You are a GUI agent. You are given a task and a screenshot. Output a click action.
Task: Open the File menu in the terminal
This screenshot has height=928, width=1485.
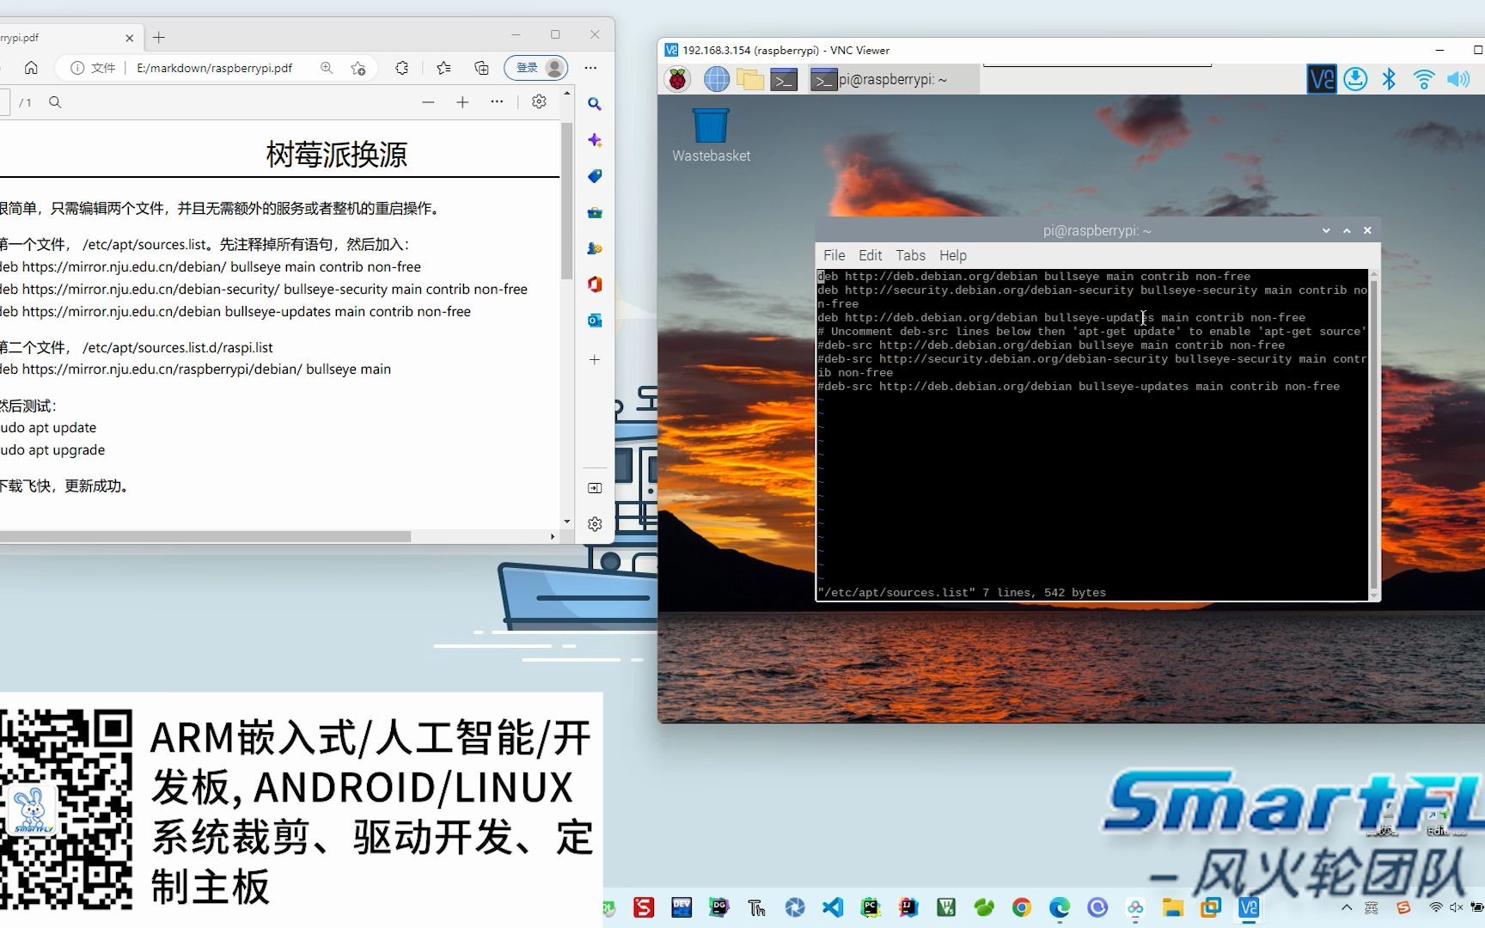pos(834,255)
